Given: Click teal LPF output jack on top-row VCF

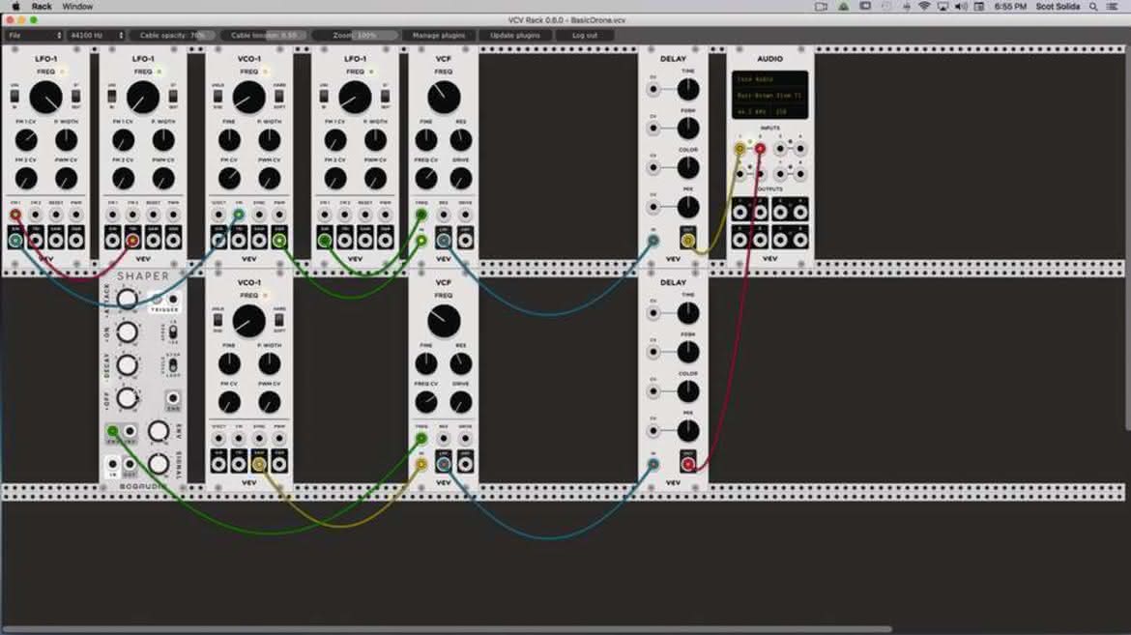Looking at the screenshot, I should click(444, 241).
